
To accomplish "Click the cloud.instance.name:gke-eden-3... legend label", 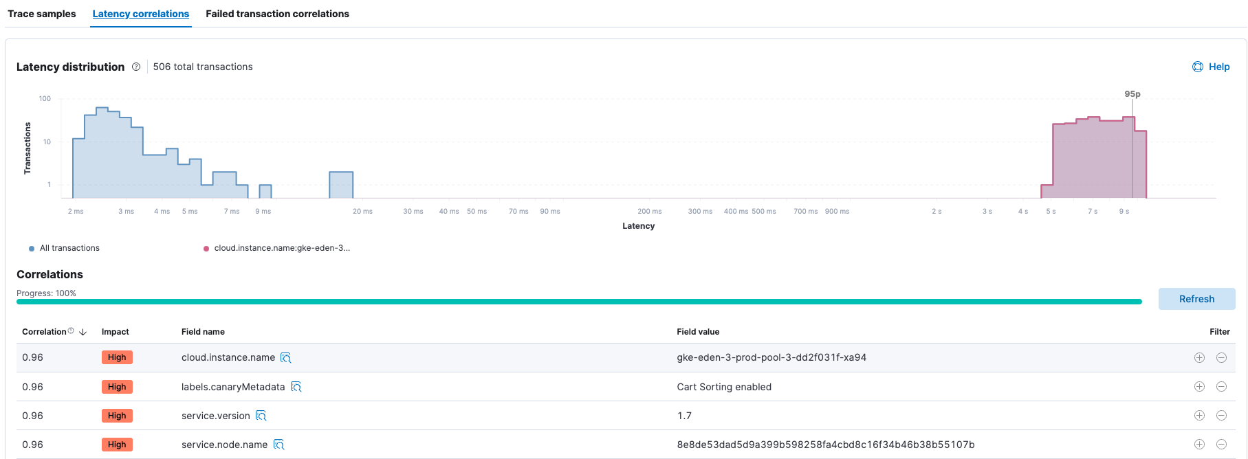I will tap(282, 248).
